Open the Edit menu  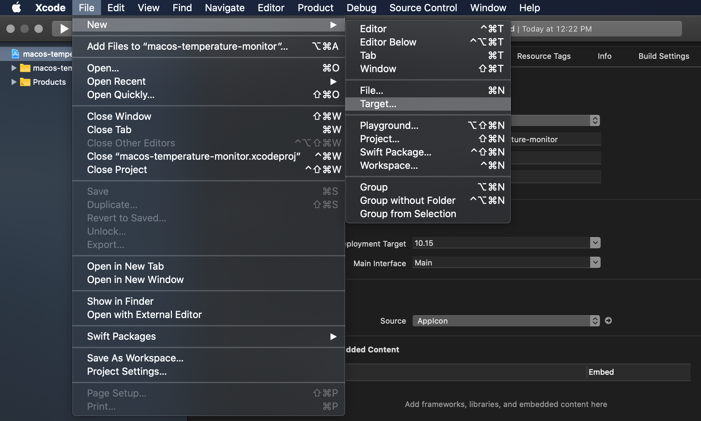(116, 8)
